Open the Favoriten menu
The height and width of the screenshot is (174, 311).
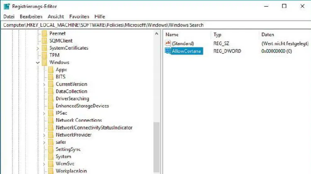pyautogui.click(x=79, y=17)
